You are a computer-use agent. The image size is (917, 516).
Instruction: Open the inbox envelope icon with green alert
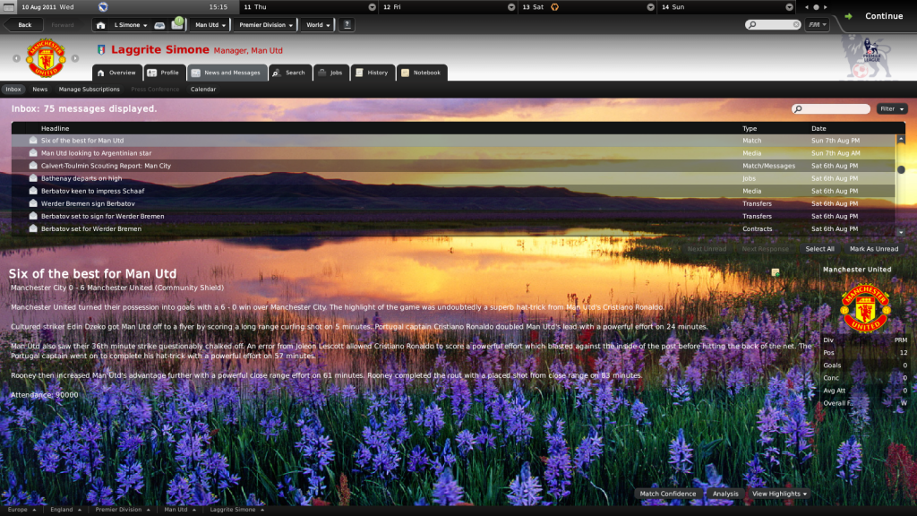(x=177, y=24)
